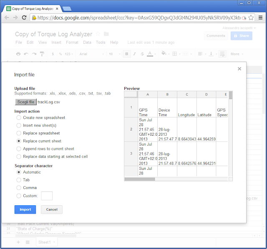Click the blue Import button
This screenshot has width=267, height=249.
(25, 209)
